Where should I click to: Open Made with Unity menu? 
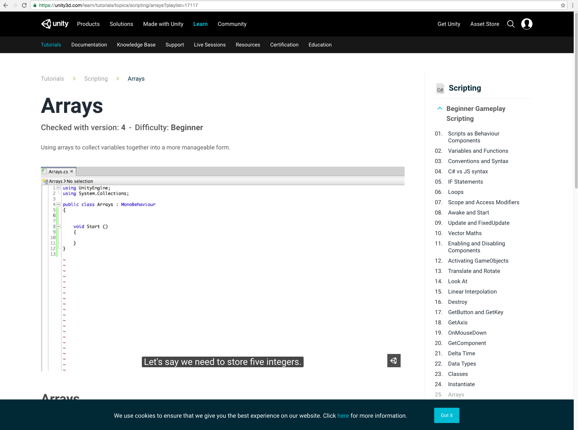click(x=163, y=24)
